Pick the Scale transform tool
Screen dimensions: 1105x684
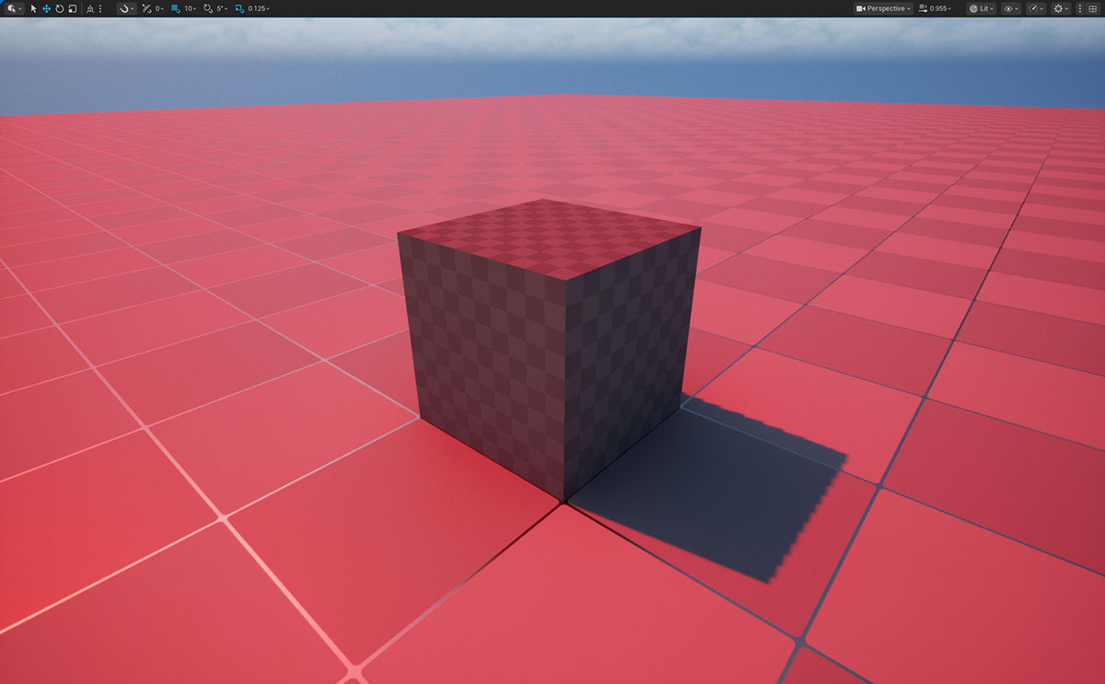(72, 8)
